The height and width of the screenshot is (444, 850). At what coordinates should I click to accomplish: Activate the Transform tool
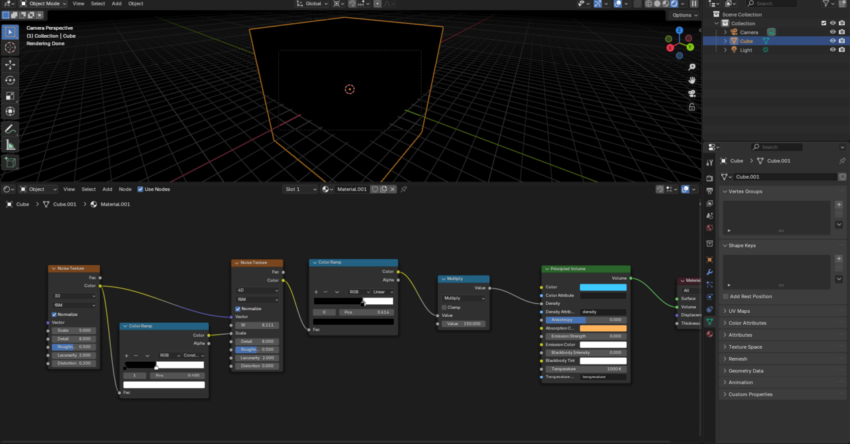click(x=10, y=112)
